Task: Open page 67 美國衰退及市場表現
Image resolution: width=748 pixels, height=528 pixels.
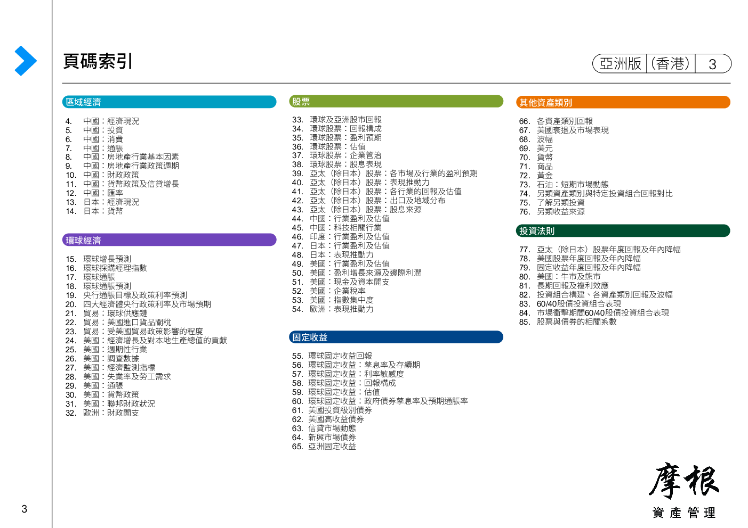Action: click(x=564, y=130)
